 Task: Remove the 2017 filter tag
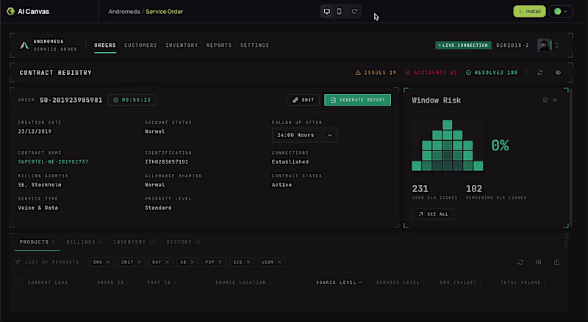[x=139, y=262]
